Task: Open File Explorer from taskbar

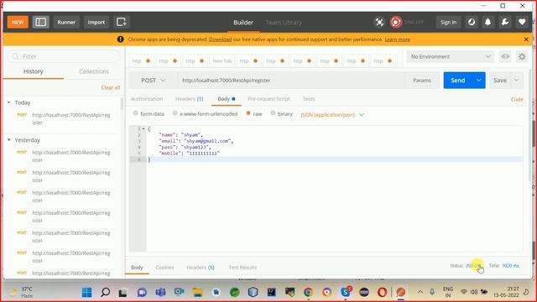Action: tap(198, 292)
